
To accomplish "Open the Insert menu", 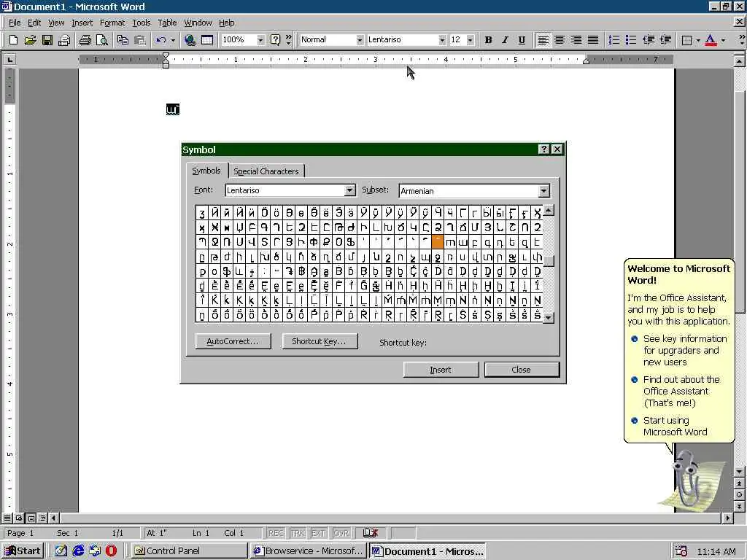I will point(82,23).
